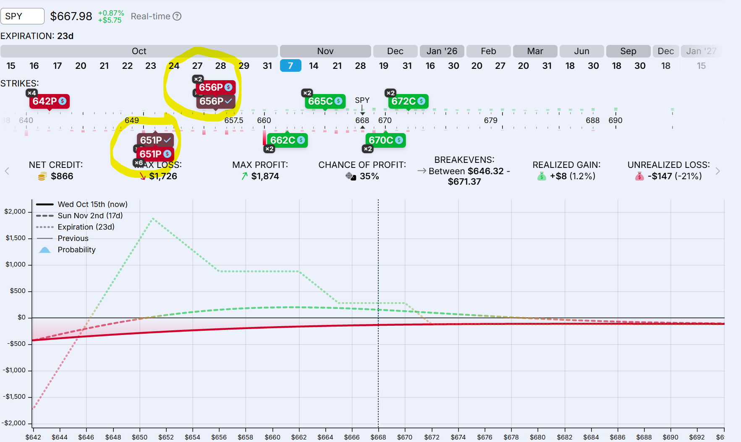Click the 688 strike label
The image size is (741, 442).
coord(593,120)
